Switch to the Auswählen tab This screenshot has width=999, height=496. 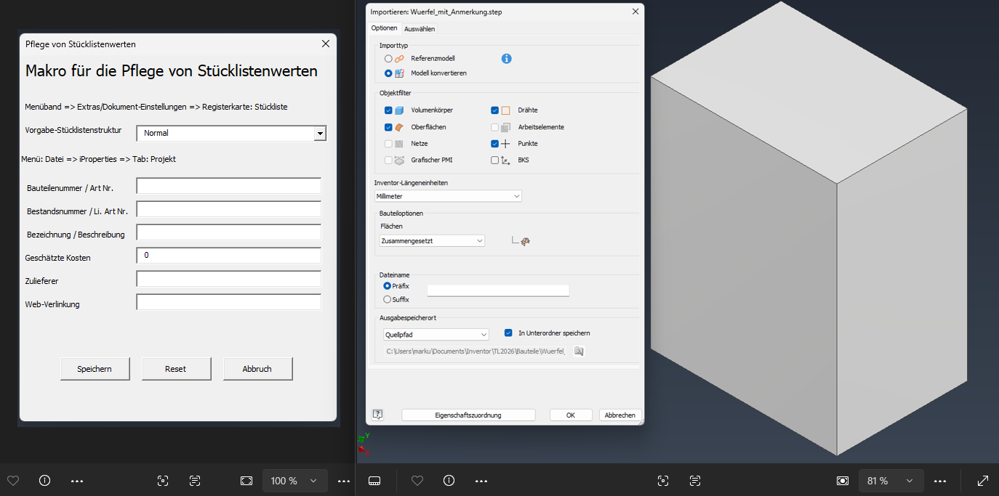pyautogui.click(x=420, y=29)
